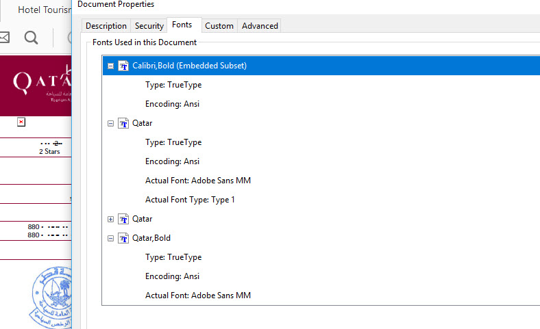
Task: Click the Qatar,Bold font type icon
Action: click(x=123, y=238)
